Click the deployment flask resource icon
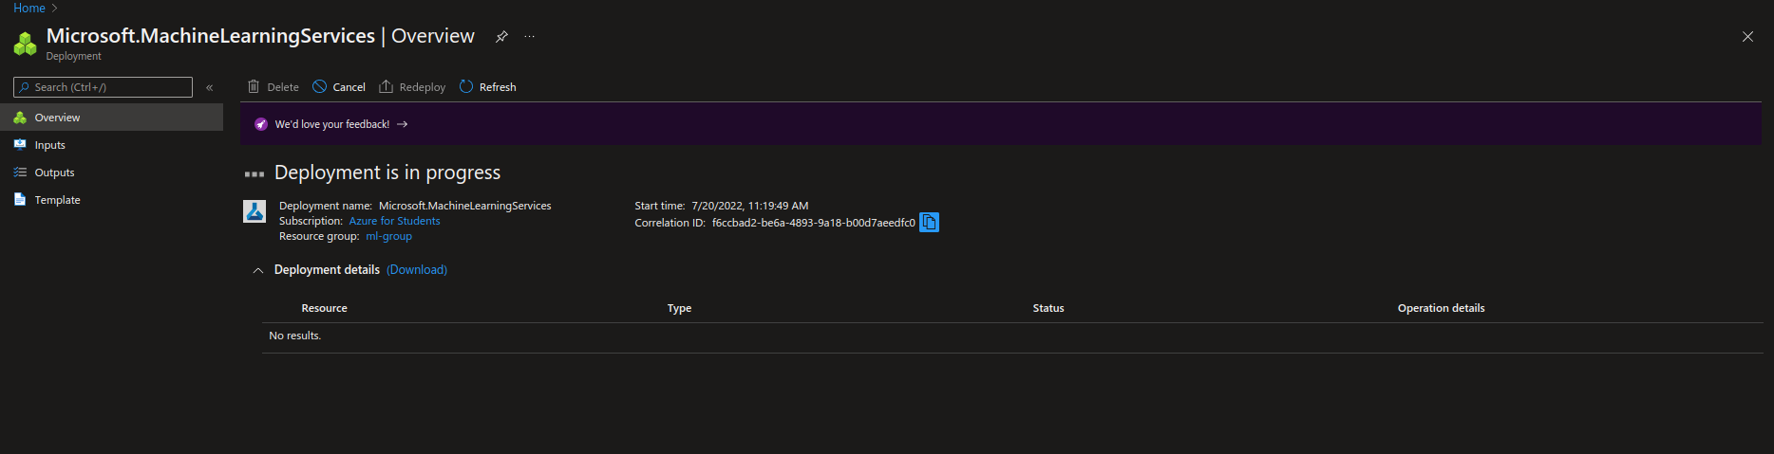The width and height of the screenshot is (1774, 454). point(255,210)
